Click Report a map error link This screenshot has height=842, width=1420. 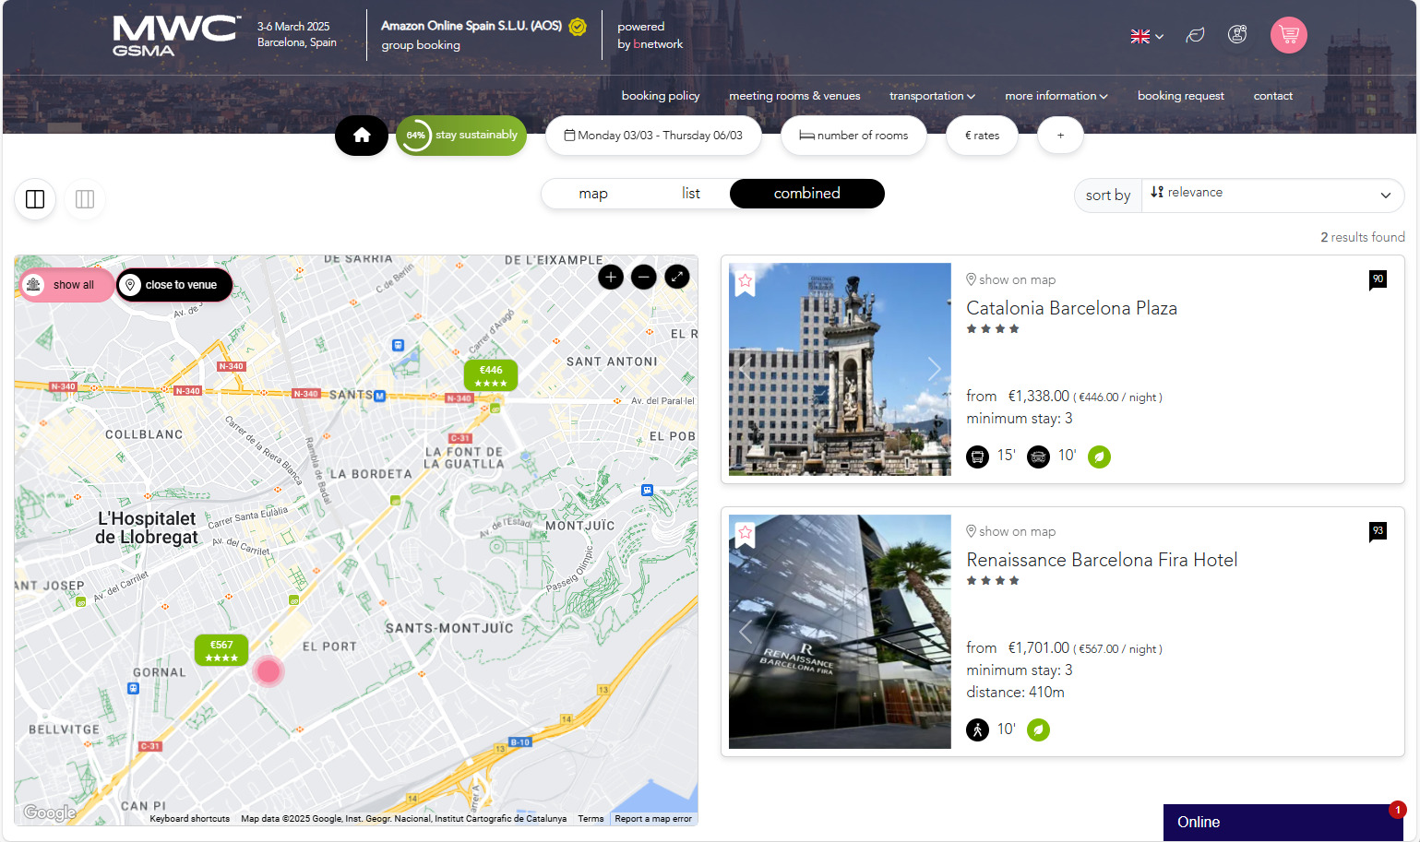653,819
